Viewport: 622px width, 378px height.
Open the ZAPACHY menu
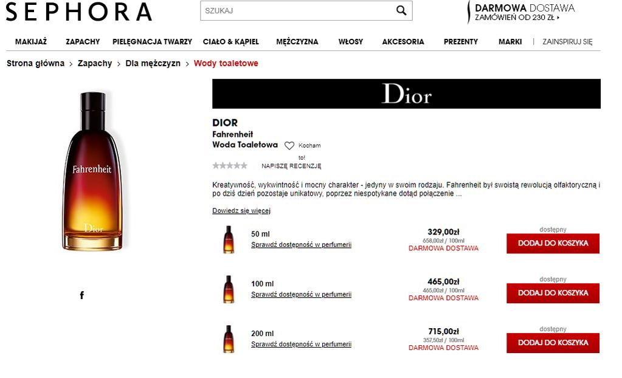coord(83,42)
